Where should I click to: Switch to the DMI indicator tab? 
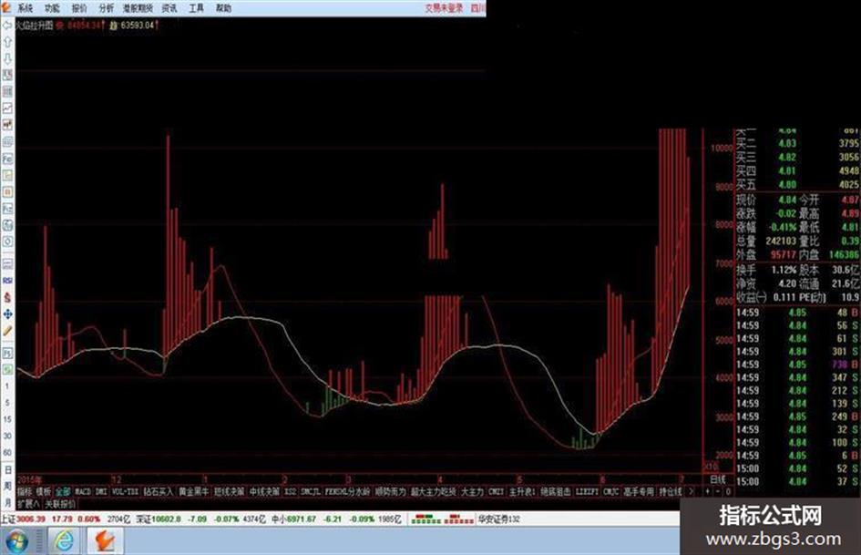coord(101,491)
